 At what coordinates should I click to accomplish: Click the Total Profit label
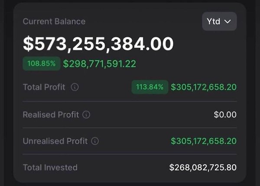click(44, 87)
